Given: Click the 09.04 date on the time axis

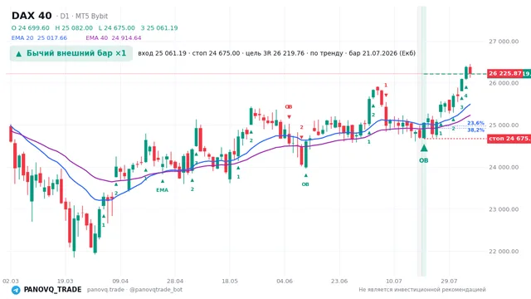Looking at the screenshot, I should (120, 282).
